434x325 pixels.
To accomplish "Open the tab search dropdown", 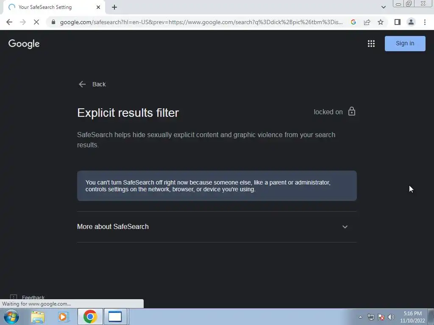I will (x=383, y=7).
